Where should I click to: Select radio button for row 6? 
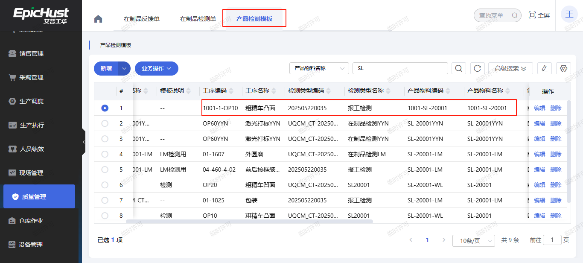pyautogui.click(x=105, y=185)
